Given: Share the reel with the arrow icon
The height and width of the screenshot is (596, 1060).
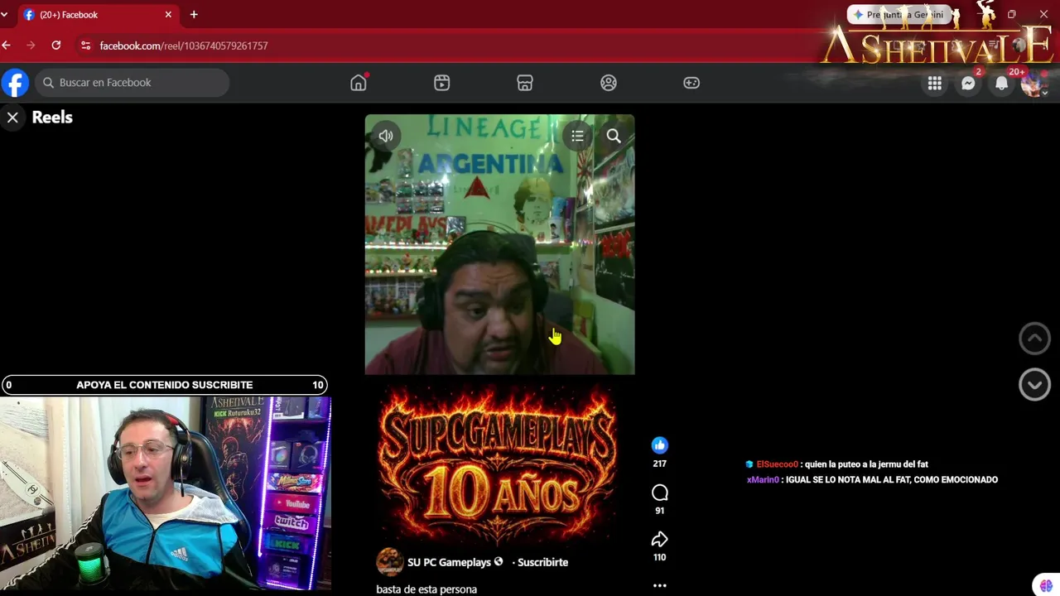Looking at the screenshot, I should (659, 540).
